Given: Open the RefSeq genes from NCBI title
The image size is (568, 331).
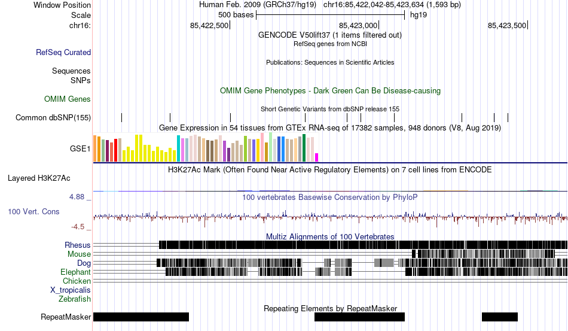Looking at the screenshot, I should coord(330,44).
